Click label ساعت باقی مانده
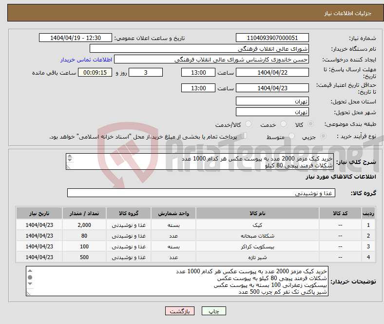The width and height of the screenshot is (384, 324). click(x=54, y=73)
